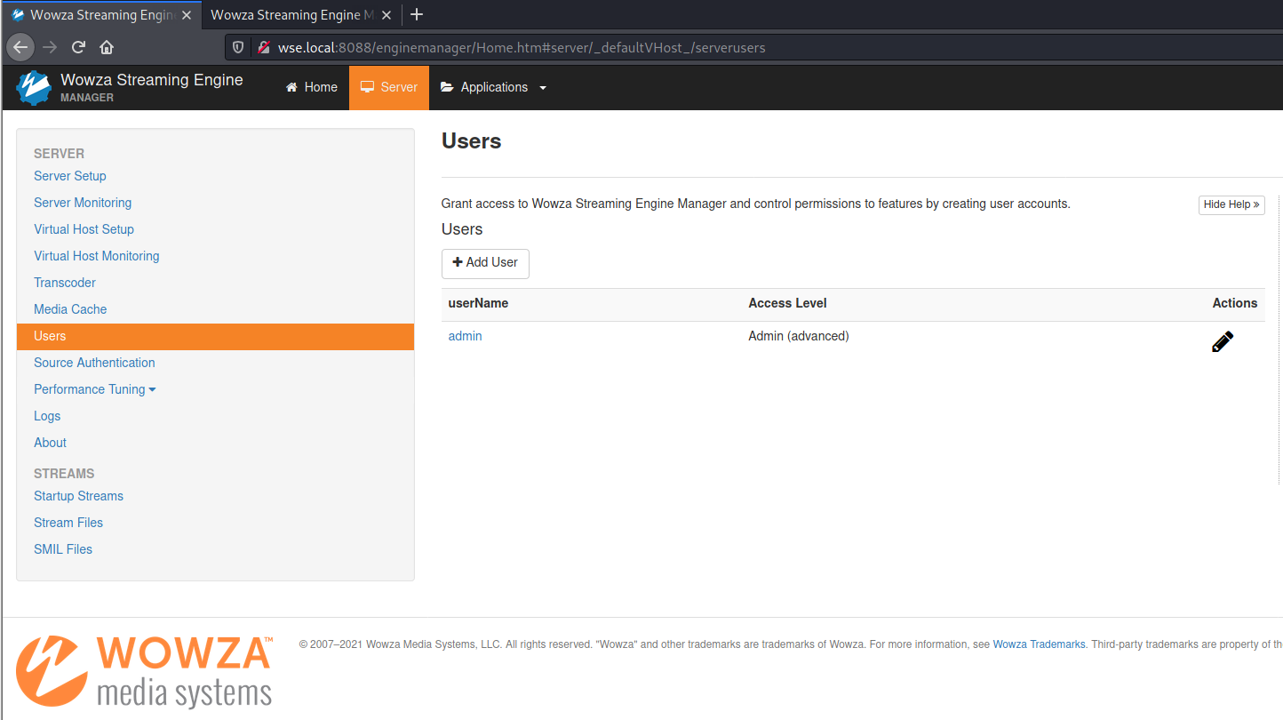Go to the browser home icon
Image resolution: width=1283 pixels, height=720 pixels.
tap(107, 47)
